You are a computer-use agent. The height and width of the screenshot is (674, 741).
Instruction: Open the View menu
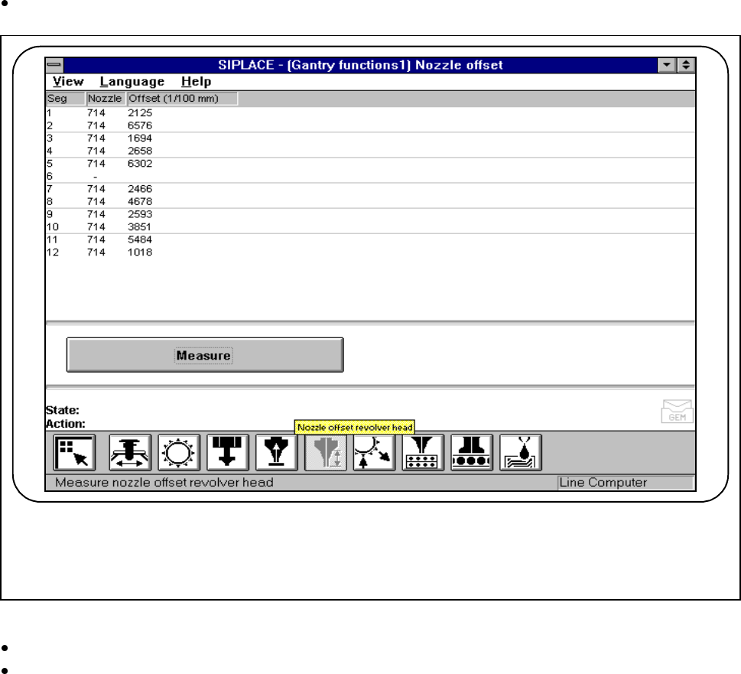pyautogui.click(x=68, y=81)
